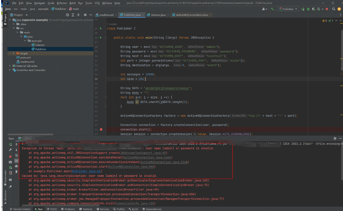This screenshot has width=343, height=211.
Task: Print console output using the printer icon
Action: click(x=16, y=166)
